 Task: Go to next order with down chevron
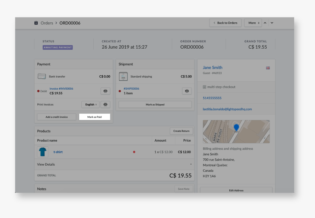coord(272,23)
